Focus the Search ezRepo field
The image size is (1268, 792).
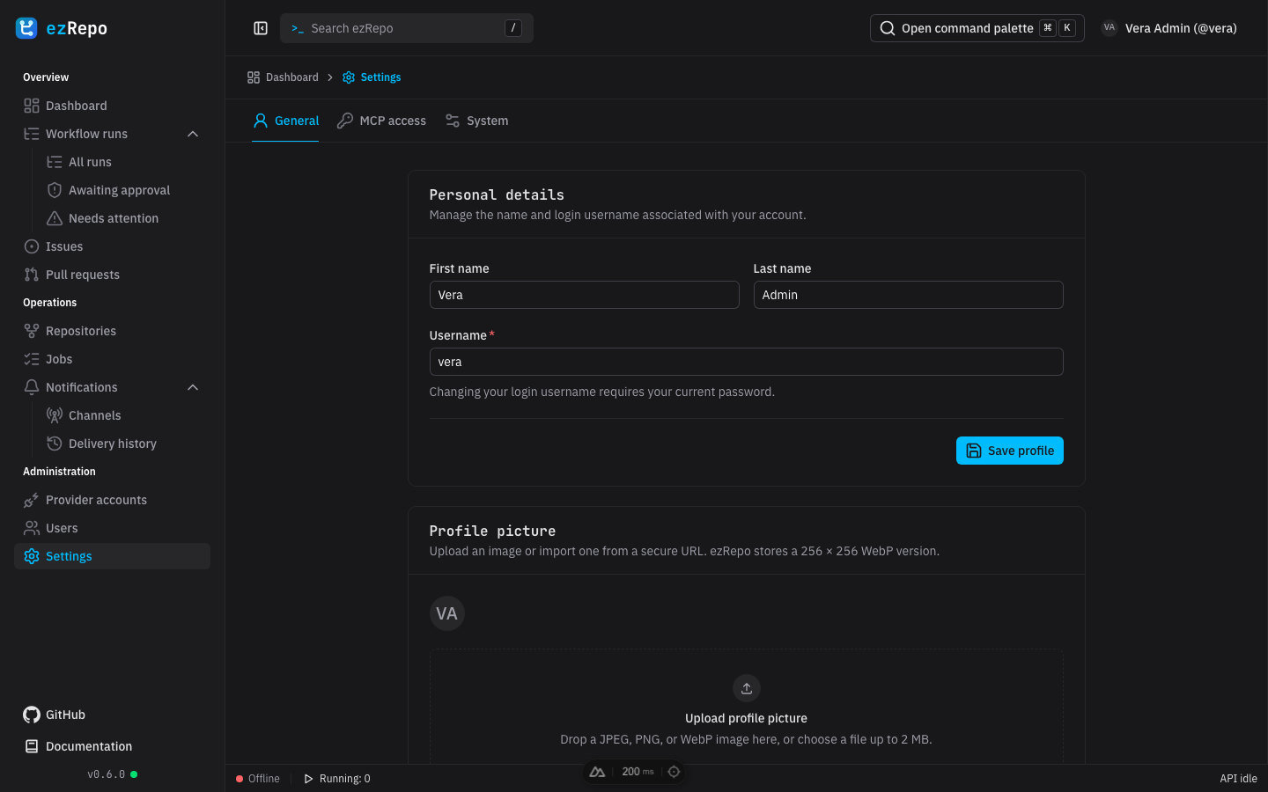pos(407,28)
